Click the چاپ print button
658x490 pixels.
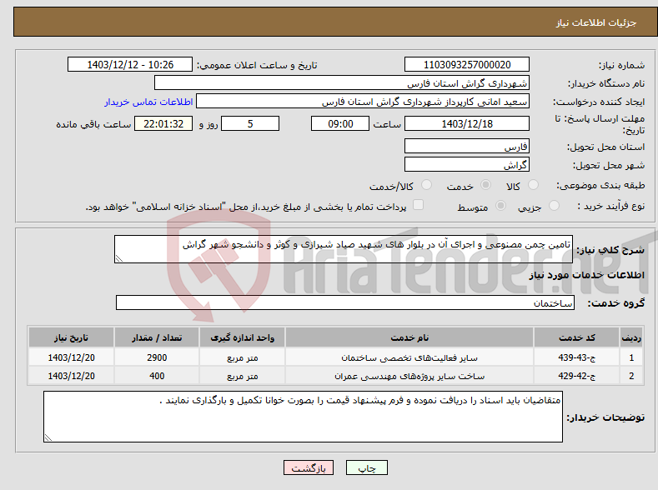point(367,467)
